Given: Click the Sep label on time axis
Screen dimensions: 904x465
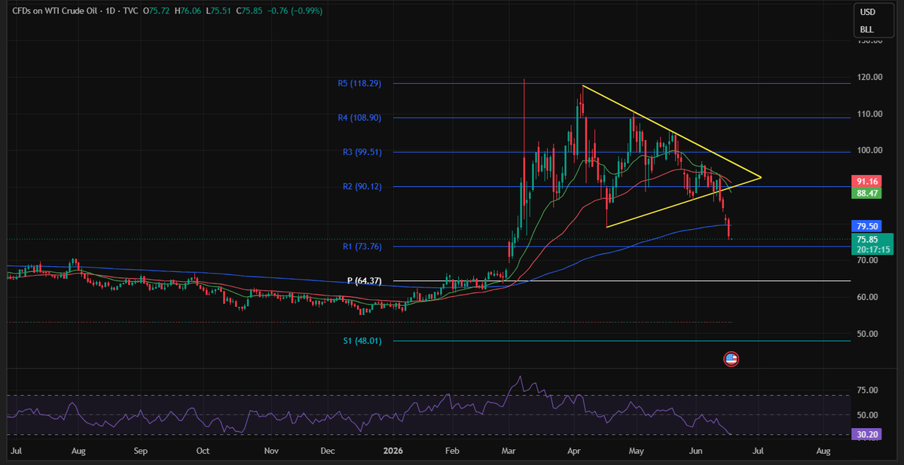Looking at the screenshot, I should [x=140, y=451].
